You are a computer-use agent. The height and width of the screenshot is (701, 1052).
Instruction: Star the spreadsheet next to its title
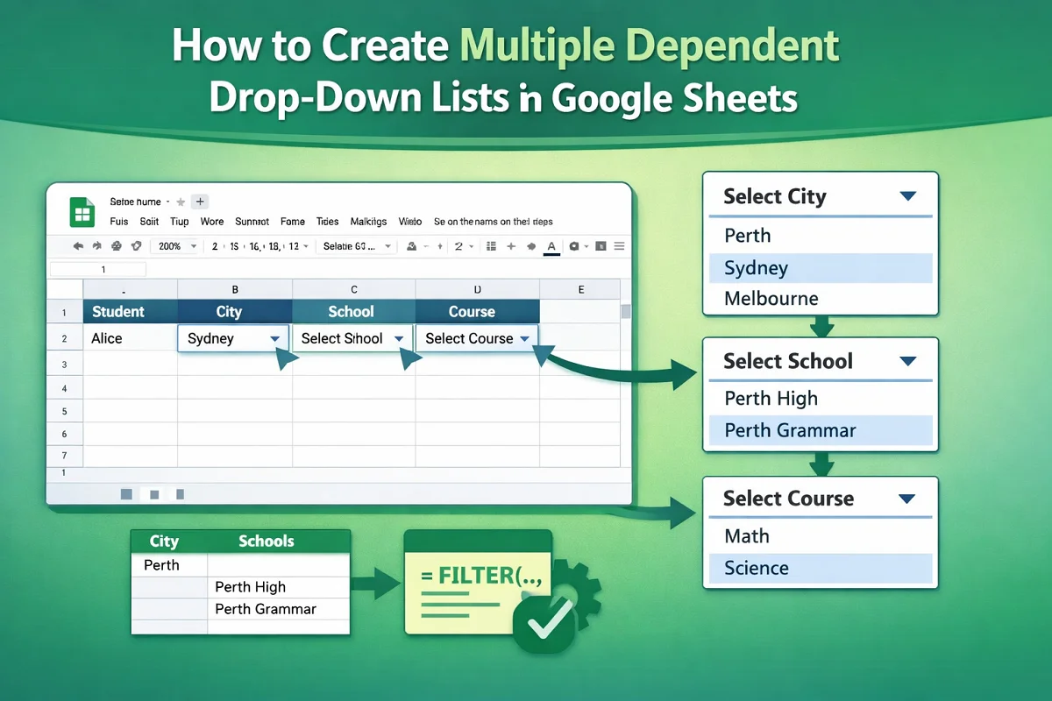pos(181,202)
